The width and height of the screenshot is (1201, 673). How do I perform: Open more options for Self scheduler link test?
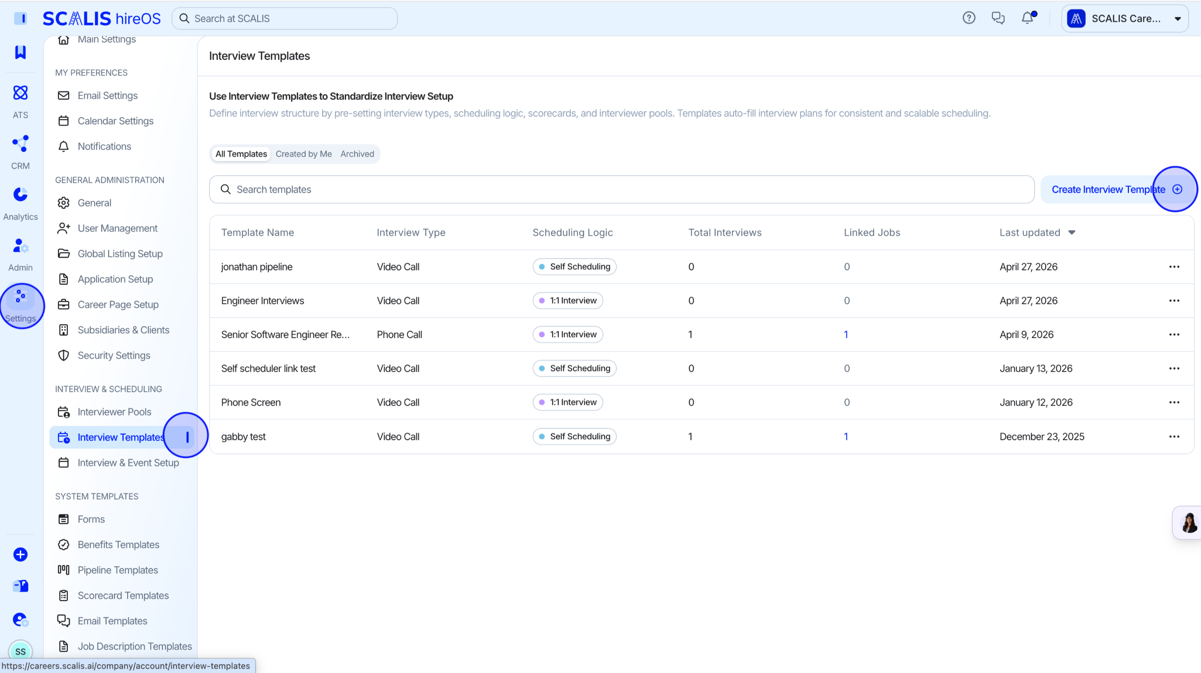click(x=1174, y=369)
